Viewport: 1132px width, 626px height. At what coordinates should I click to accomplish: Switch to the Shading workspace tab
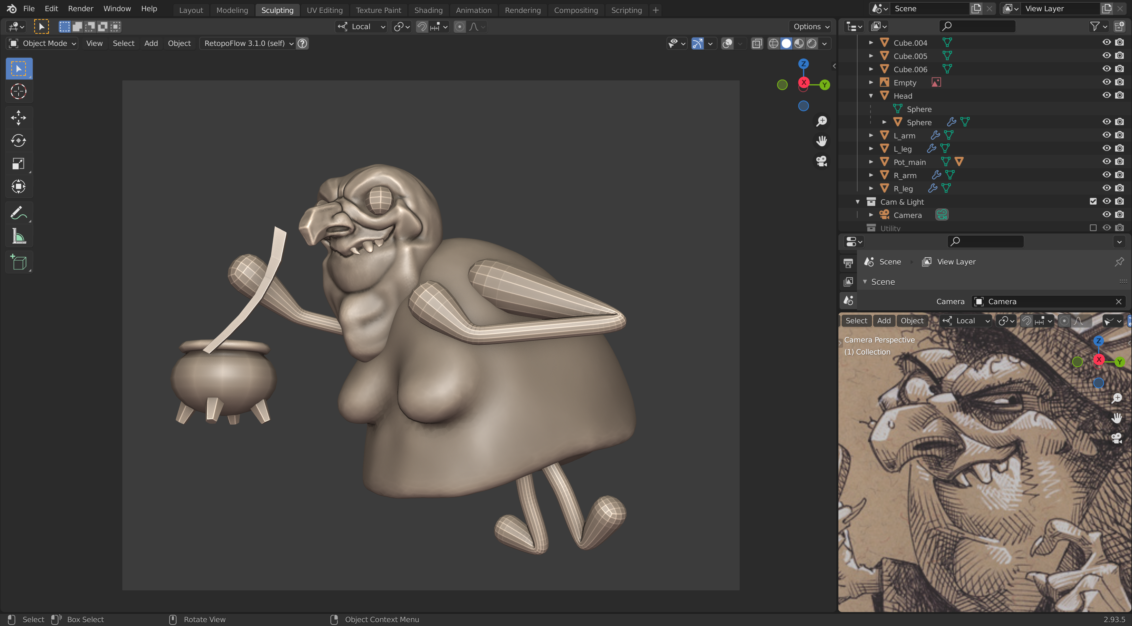click(x=428, y=10)
